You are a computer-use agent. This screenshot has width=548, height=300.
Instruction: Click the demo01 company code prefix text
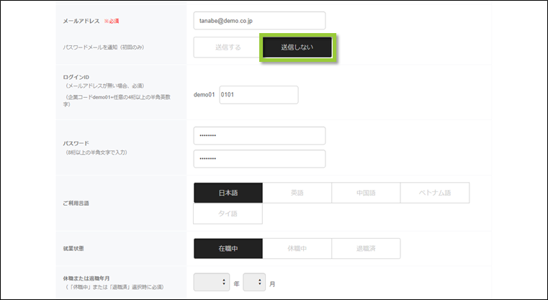pyautogui.click(x=205, y=95)
